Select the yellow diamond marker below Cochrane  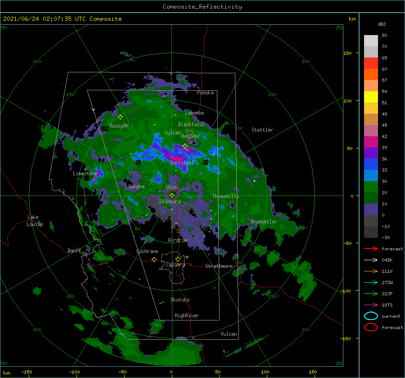[154, 259]
